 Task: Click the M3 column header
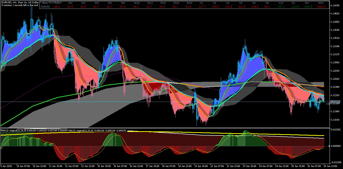click(x=84, y=3)
